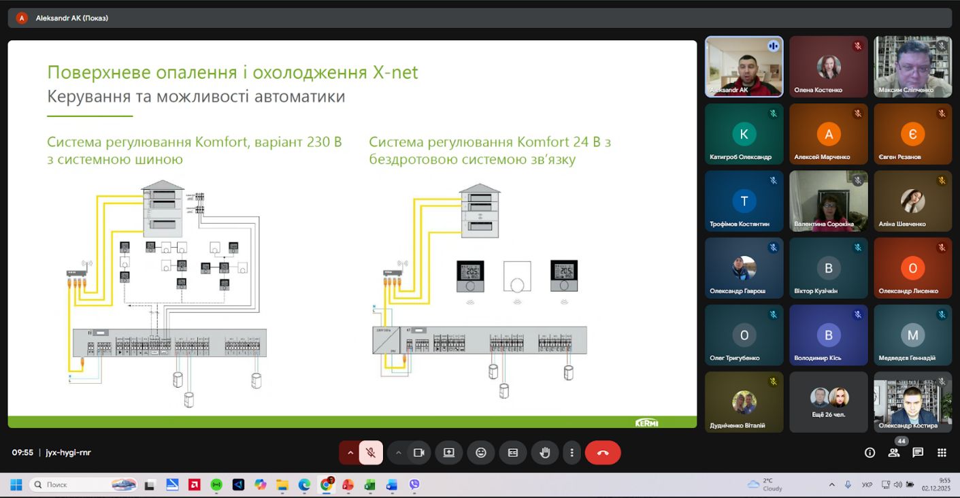Open Viber from the taskbar
This screenshot has height=498, width=960.
click(x=414, y=485)
